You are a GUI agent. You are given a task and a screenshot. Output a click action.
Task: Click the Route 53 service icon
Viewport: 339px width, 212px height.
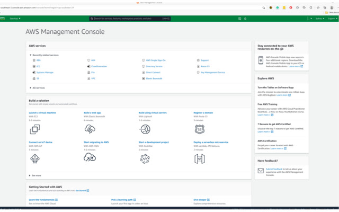click(198, 66)
